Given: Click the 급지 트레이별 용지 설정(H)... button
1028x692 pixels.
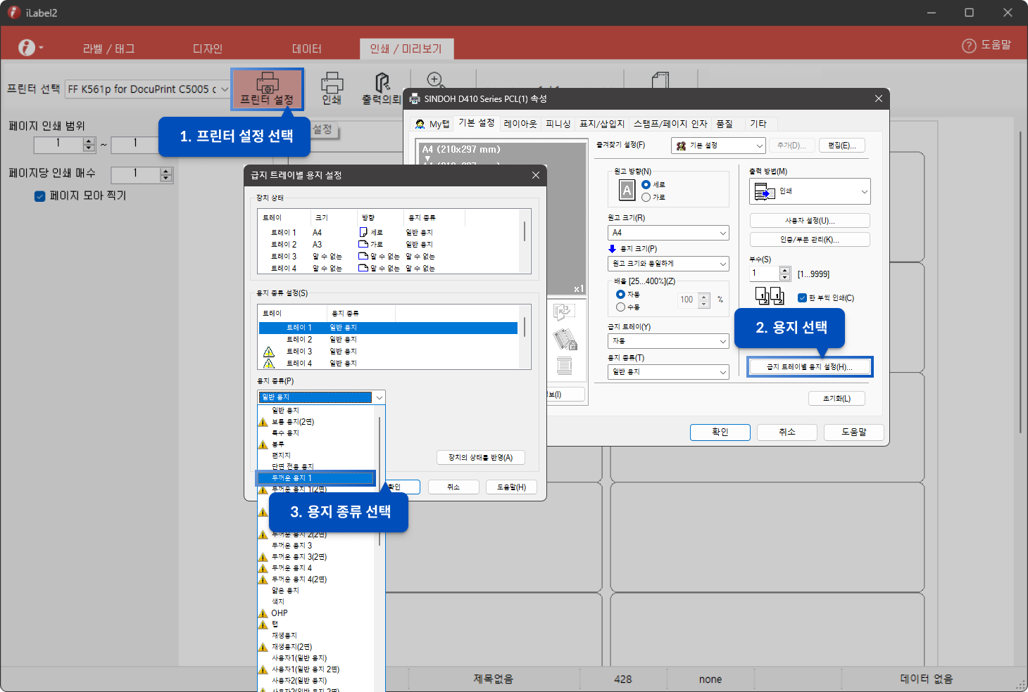Looking at the screenshot, I should [810, 367].
